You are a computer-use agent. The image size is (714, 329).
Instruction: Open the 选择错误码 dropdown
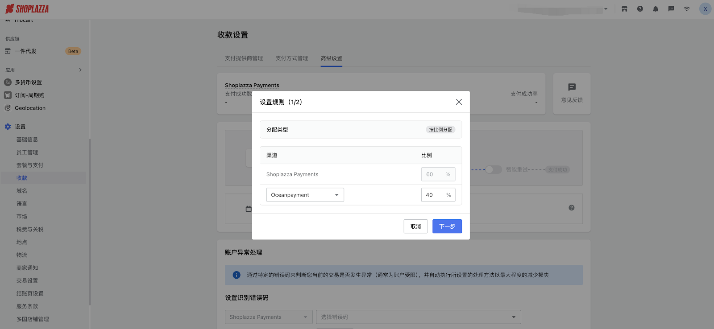tap(419, 317)
